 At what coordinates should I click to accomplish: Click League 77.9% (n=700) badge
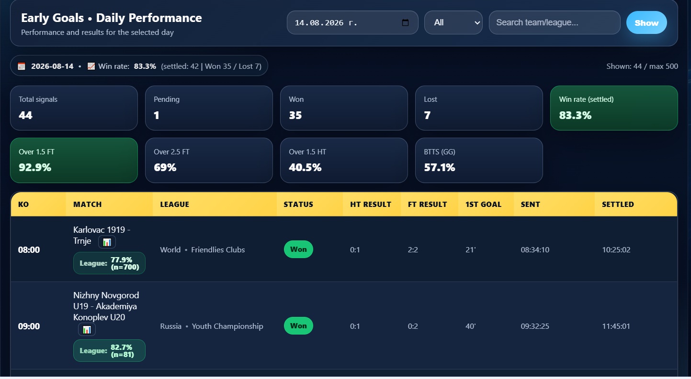coord(109,263)
